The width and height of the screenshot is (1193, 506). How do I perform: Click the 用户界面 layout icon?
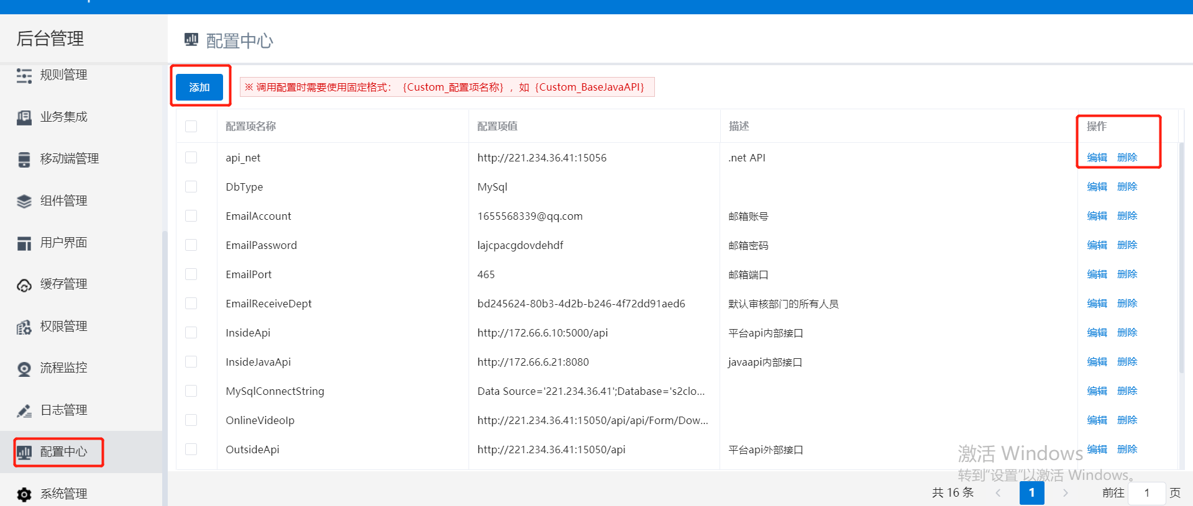point(24,243)
